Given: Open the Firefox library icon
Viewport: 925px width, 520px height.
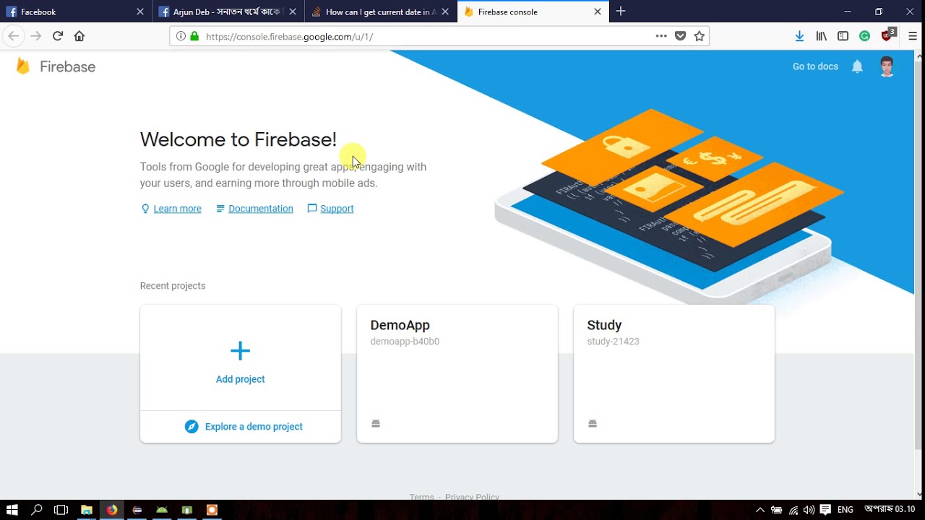Looking at the screenshot, I should coord(822,36).
